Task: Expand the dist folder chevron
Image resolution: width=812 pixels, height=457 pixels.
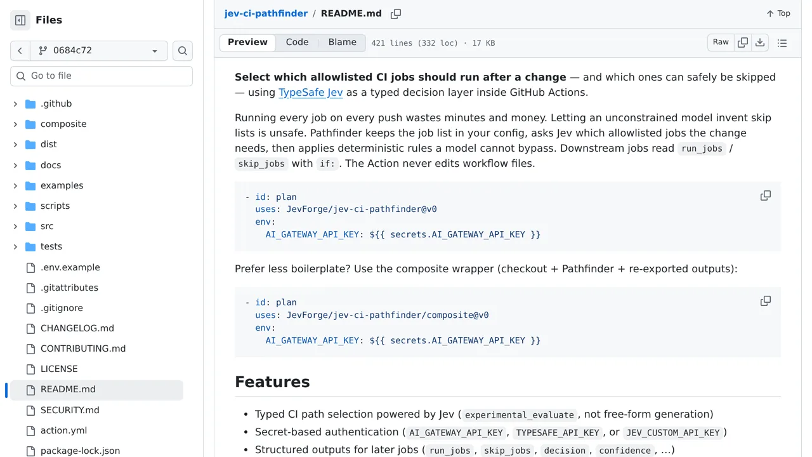Action: [x=15, y=145]
